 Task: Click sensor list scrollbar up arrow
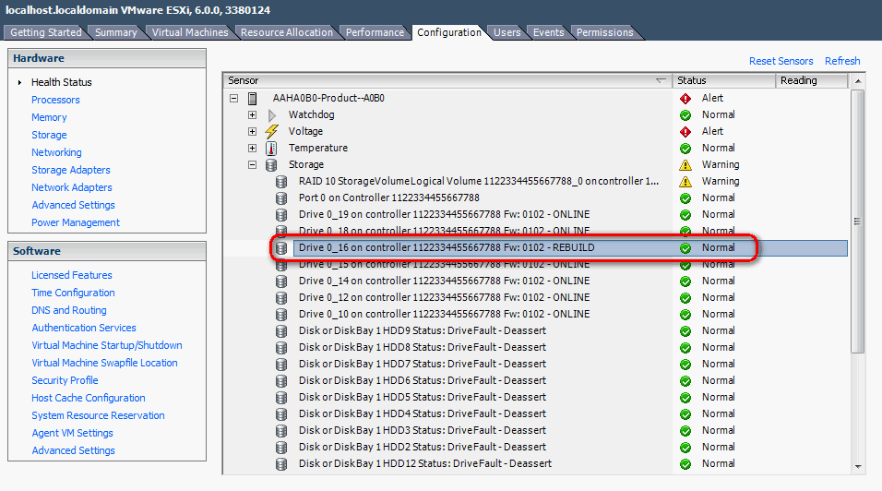(858, 81)
